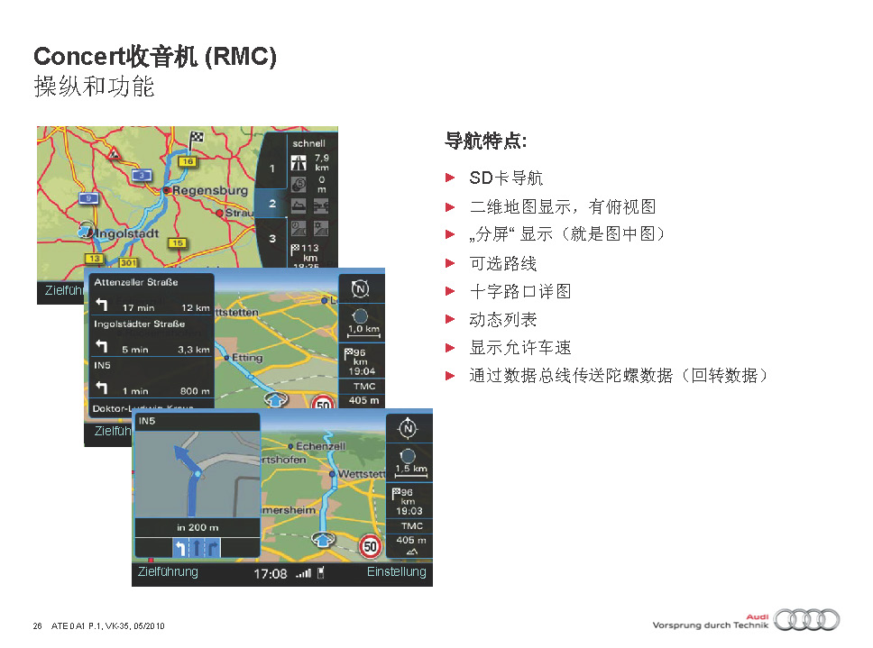Click the '通过数据总线传送陀螺数据' bullet text
The height and width of the screenshot is (648, 873).
point(571,376)
